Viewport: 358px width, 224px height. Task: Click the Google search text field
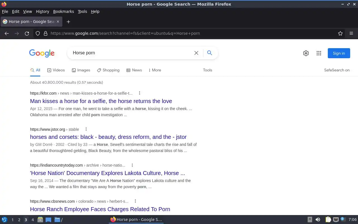[131, 53]
